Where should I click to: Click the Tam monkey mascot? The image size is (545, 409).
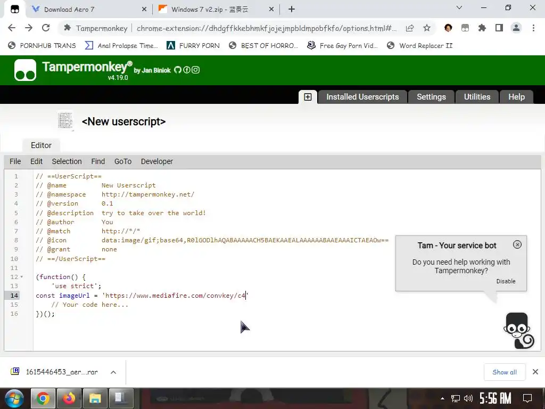click(518, 330)
